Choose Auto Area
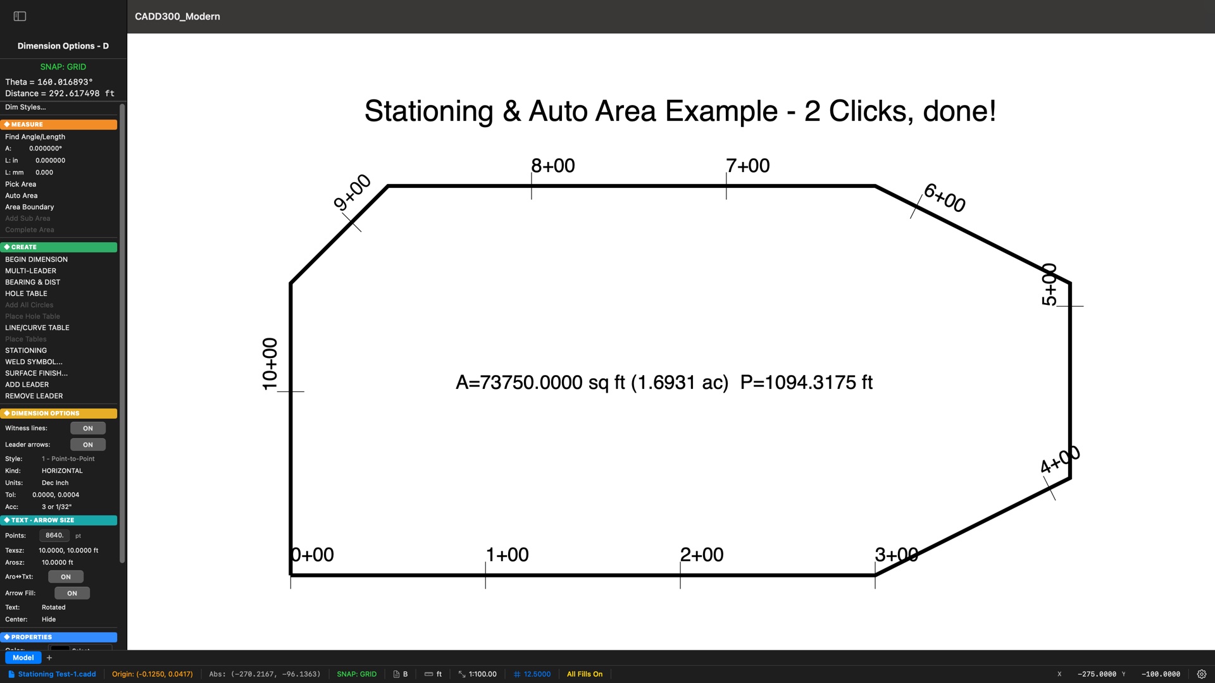This screenshot has height=683, width=1215. pyautogui.click(x=22, y=196)
